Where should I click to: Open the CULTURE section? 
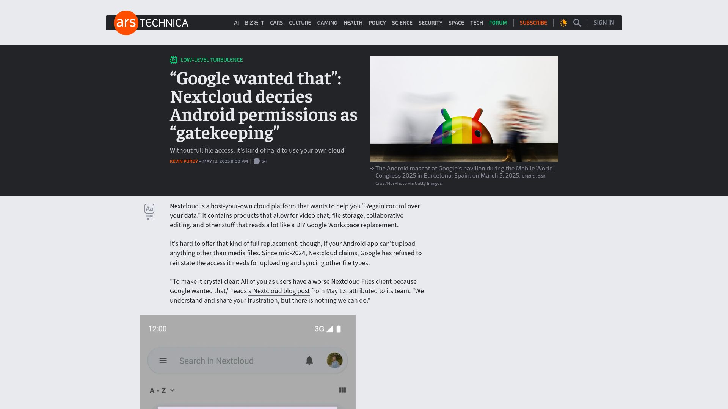300,23
